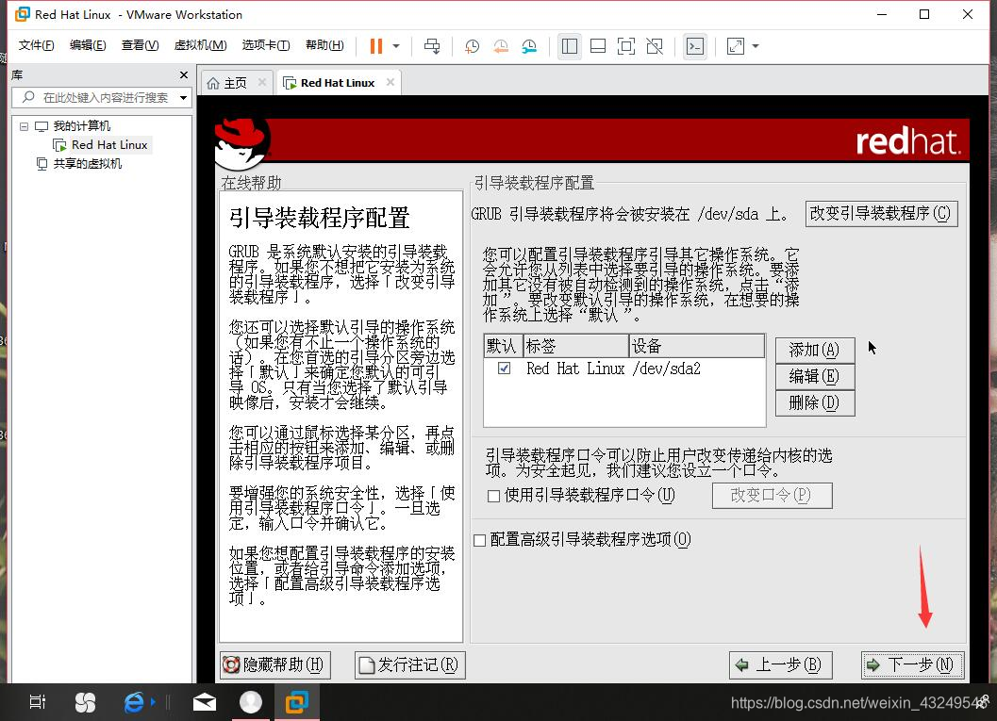Open the round white taskbar app

251,702
